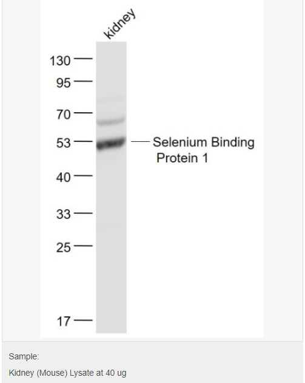The height and width of the screenshot is (383, 305).
Task: Click the faint band below 70
Action: [x=111, y=121]
